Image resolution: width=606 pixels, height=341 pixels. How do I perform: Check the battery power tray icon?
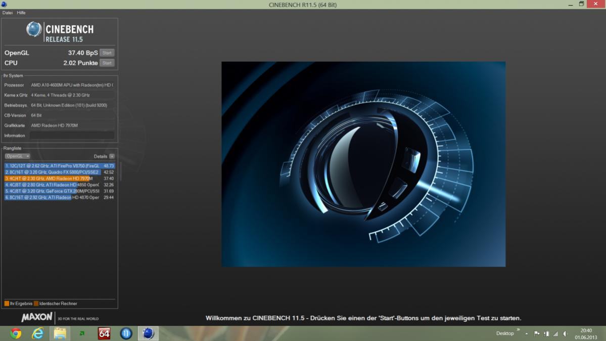click(546, 333)
